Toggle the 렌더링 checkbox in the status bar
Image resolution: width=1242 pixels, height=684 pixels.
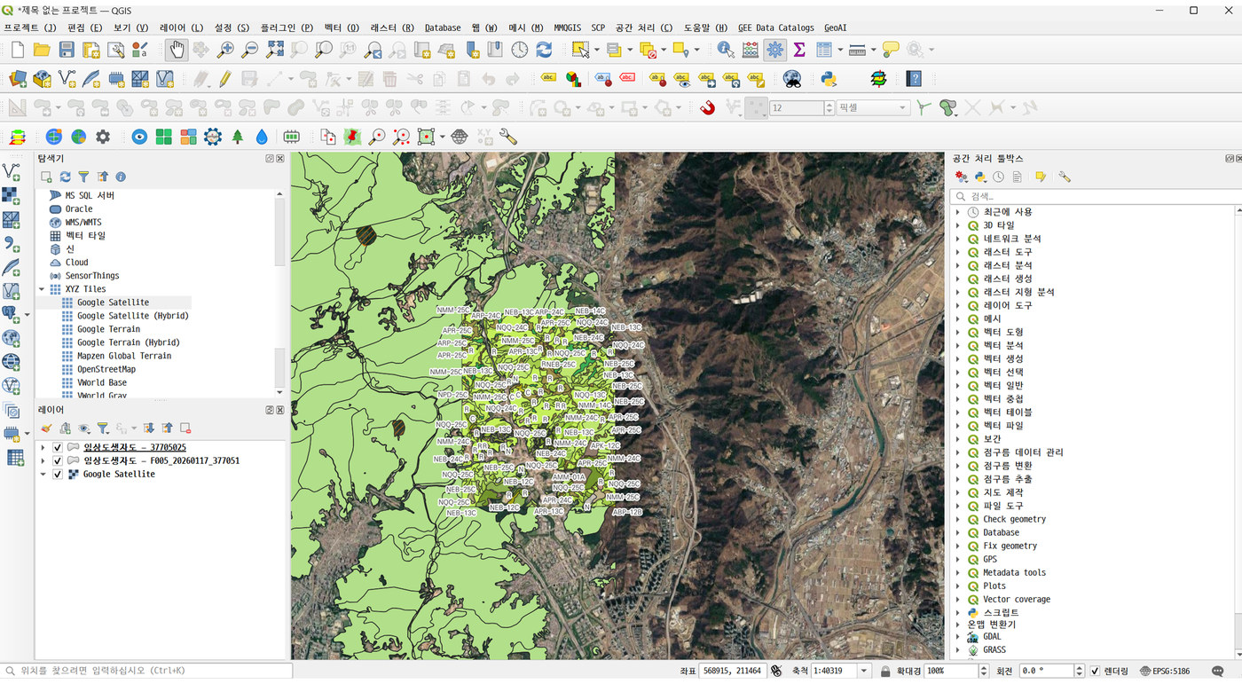point(1095,671)
